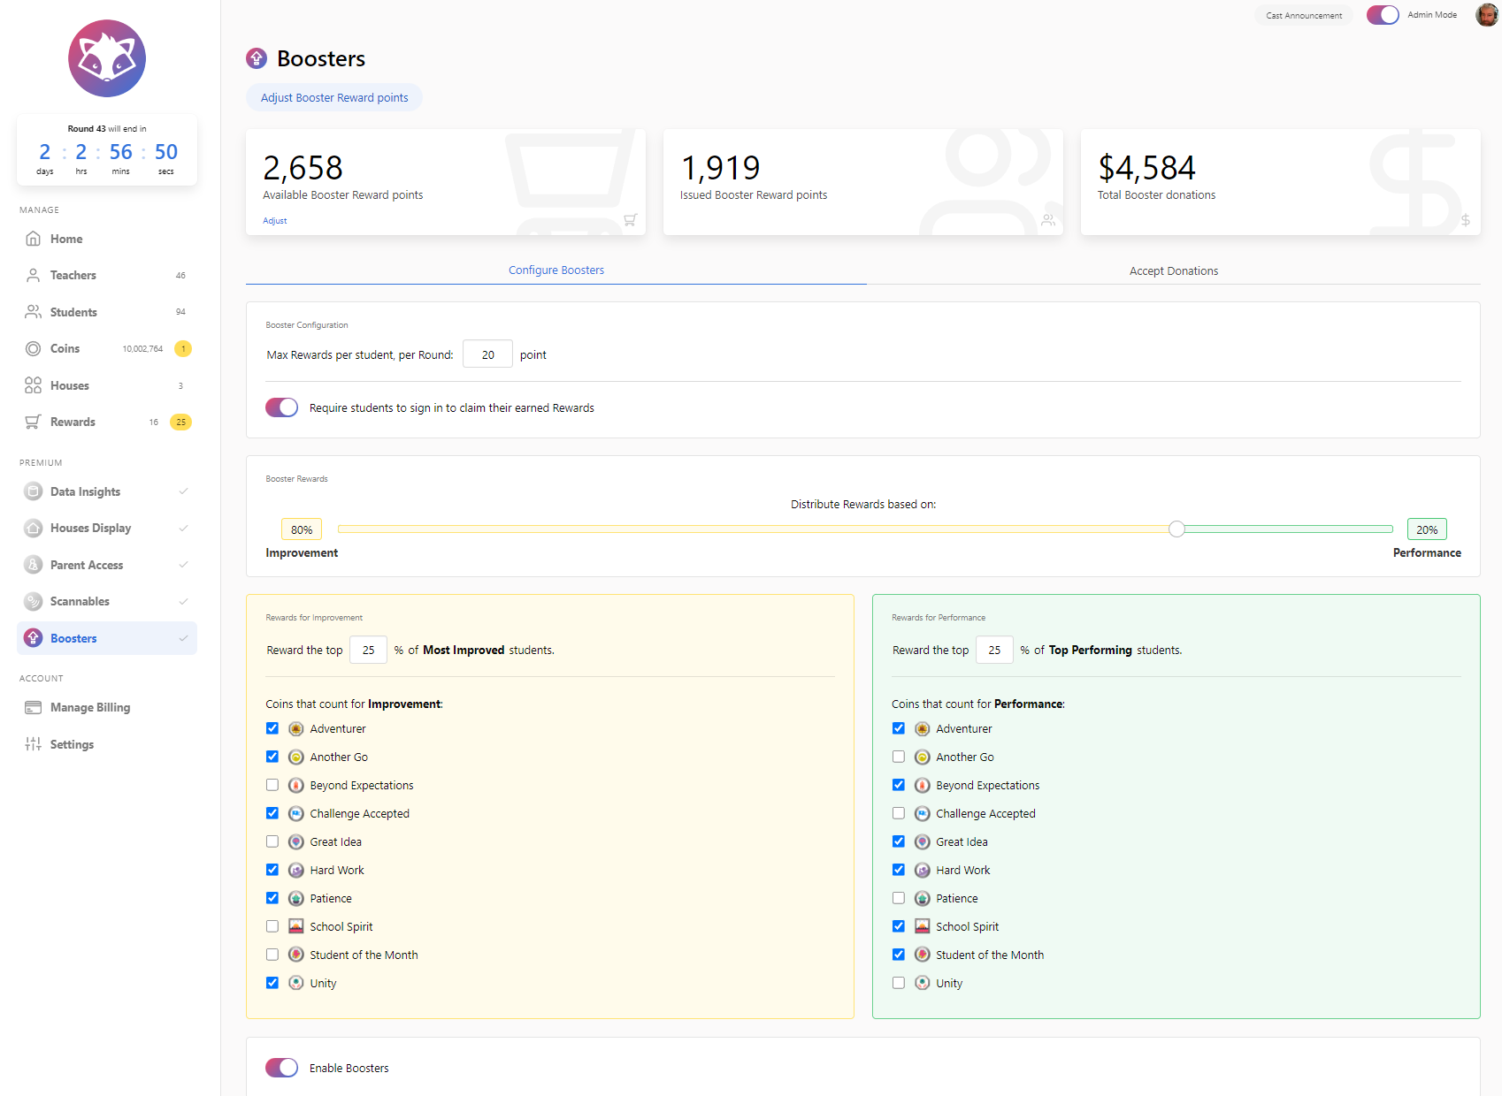Check Unity under Performance coins

pyautogui.click(x=899, y=983)
